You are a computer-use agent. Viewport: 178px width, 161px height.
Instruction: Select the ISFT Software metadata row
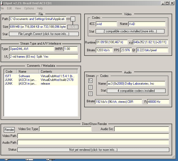(x=41, y=76)
